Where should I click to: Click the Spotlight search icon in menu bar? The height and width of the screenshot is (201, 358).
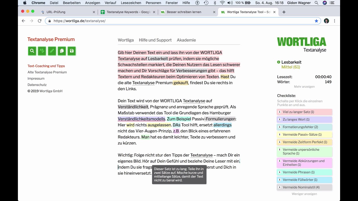[x=316, y=3]
